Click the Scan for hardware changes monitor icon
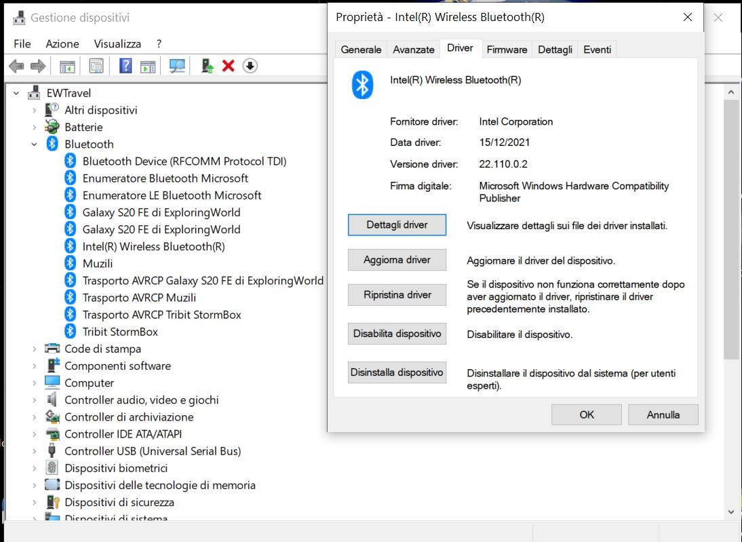742x542 pixels. 177,66
